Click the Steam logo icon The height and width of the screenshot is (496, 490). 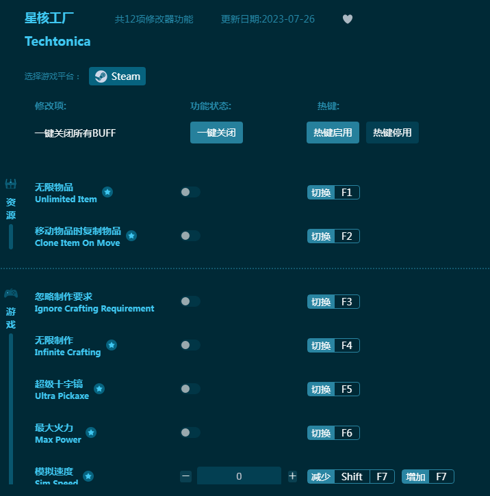coord(101,77)
